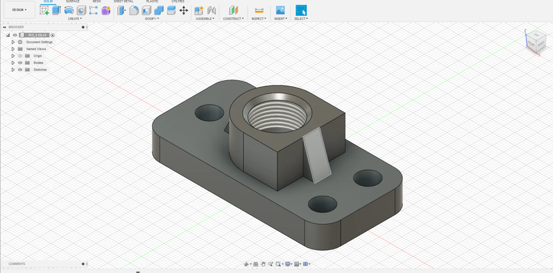
Task: Open the Display Settings icon
Action: [x=288, y=264]
